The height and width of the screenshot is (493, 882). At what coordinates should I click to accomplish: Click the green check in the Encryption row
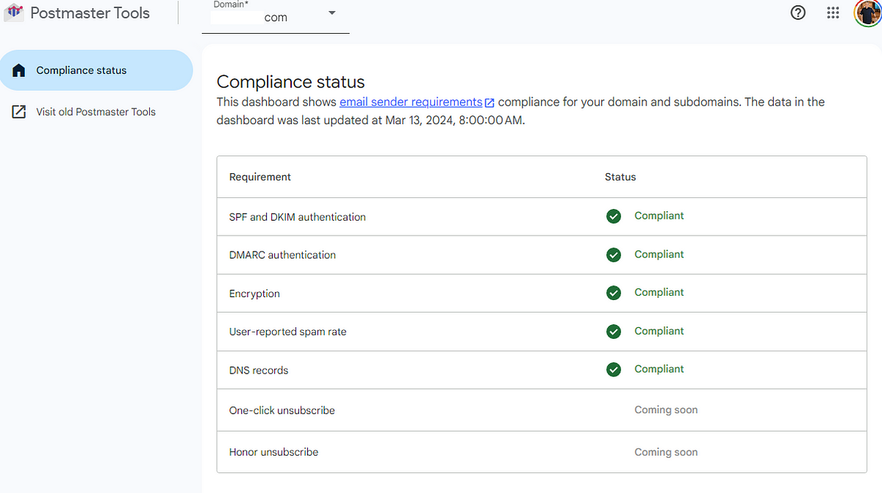point(614,293)
